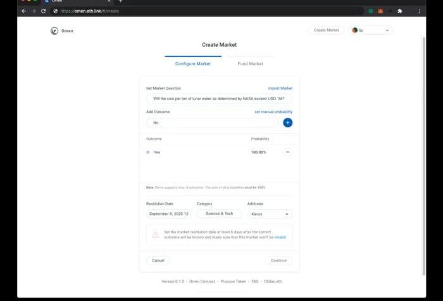The width and height of the screenshot is (443, 301).
Task: Switch to the Fund Market step tab
Action: click(x=250, y=64)
